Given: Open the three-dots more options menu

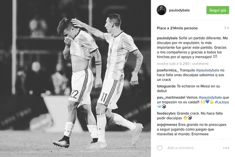Looking at the screenshot, I should 226,148.
